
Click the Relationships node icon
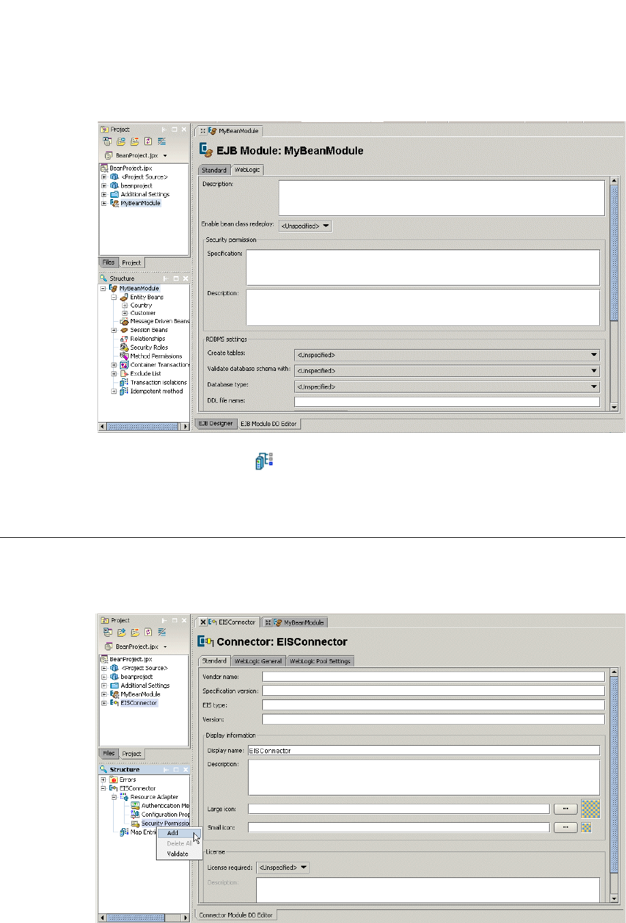tap(124, 339)
